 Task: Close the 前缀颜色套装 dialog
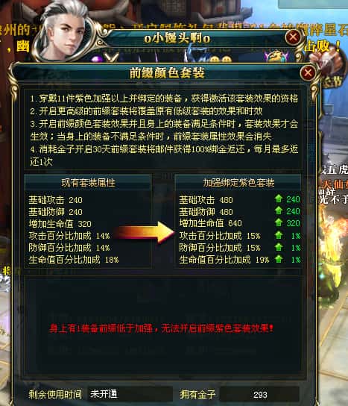click(308, 72)
